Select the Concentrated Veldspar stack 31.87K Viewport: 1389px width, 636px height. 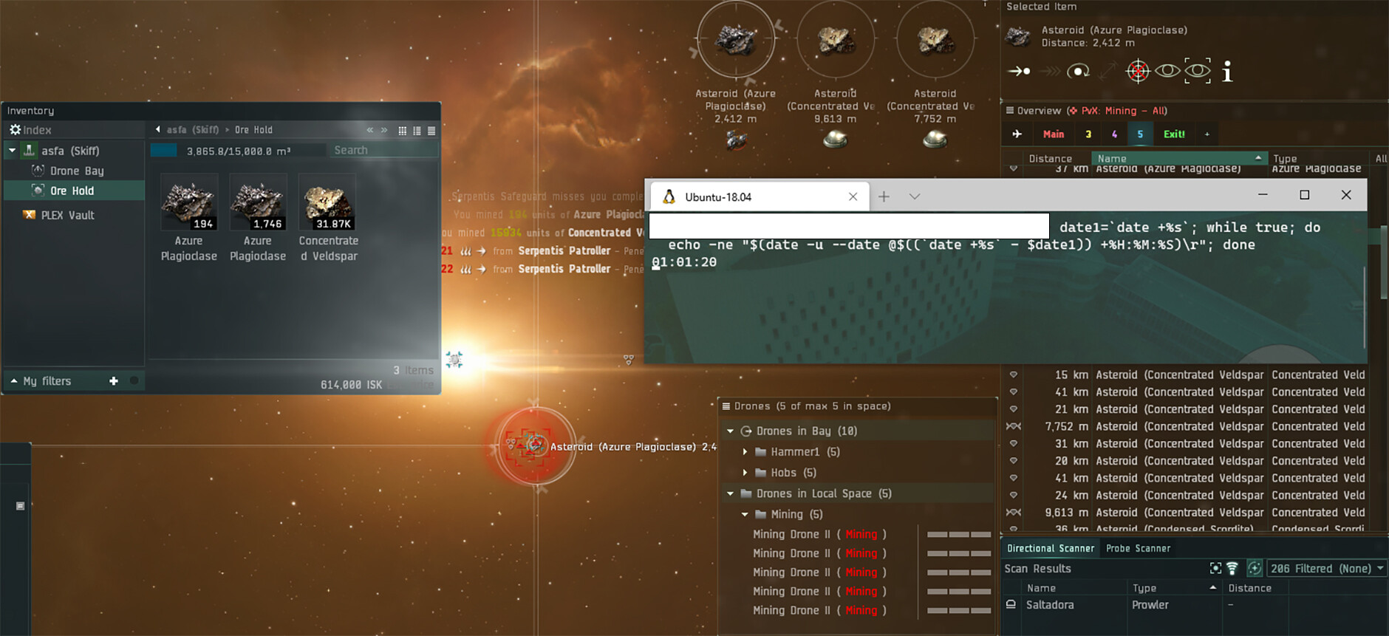pos(328,218)
